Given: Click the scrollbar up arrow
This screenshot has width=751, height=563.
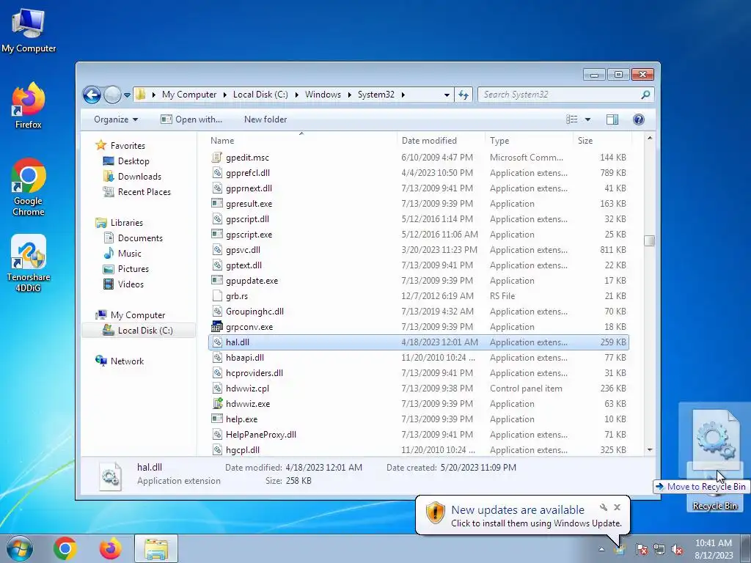Looking at the screenshot, I should point(650,138).
